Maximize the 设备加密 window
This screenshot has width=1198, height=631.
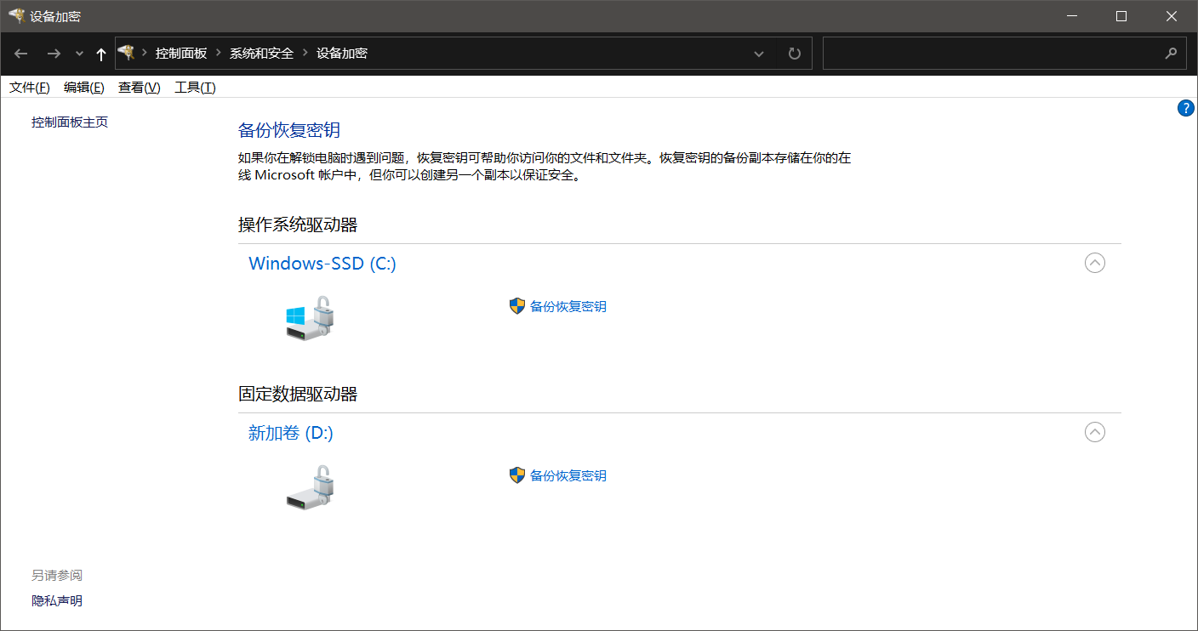[x=1121, y=16]
